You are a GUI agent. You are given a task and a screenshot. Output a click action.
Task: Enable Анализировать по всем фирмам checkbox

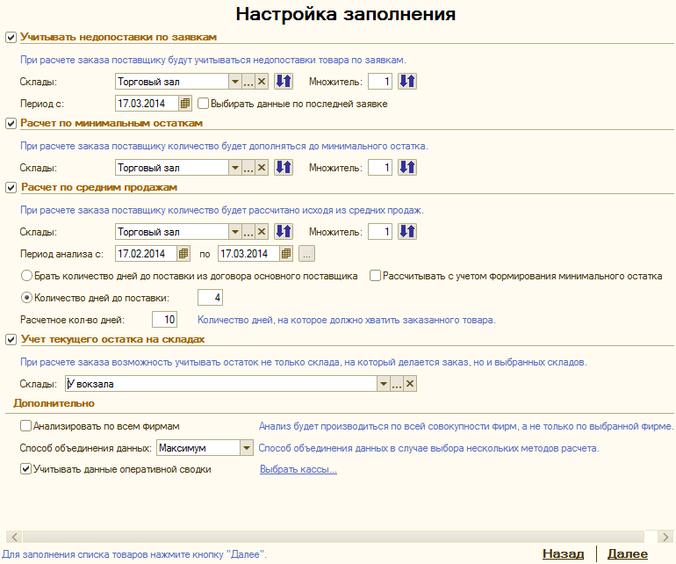(x=25, y=426)
